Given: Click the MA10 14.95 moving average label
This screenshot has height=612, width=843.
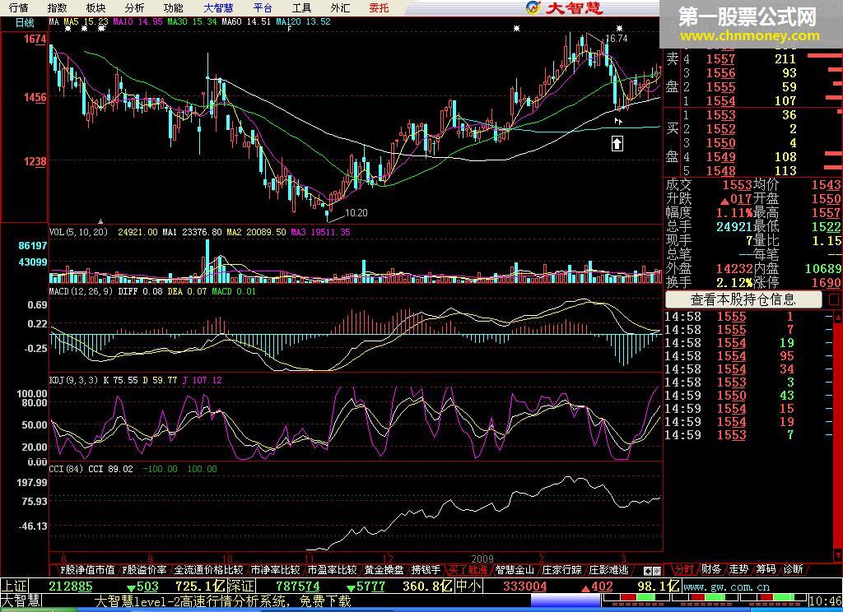Looking at the screenshot, I should tap(137, 21).
